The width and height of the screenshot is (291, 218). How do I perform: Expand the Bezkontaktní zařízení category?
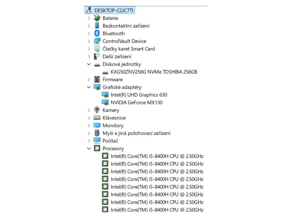[x=89, y=26]
